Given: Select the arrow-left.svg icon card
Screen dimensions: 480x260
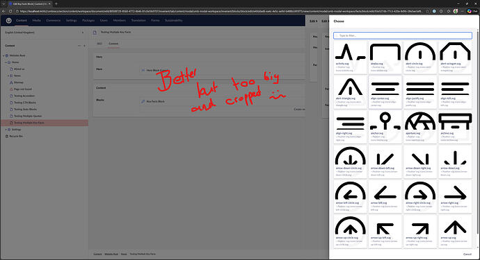Looking at the screenshot, I should click(385, 196).
